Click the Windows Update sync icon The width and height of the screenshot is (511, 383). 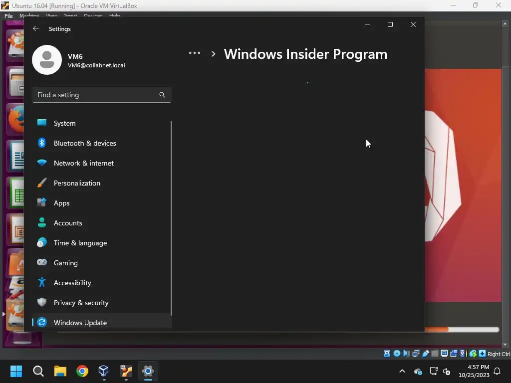(x=42, y=322)
